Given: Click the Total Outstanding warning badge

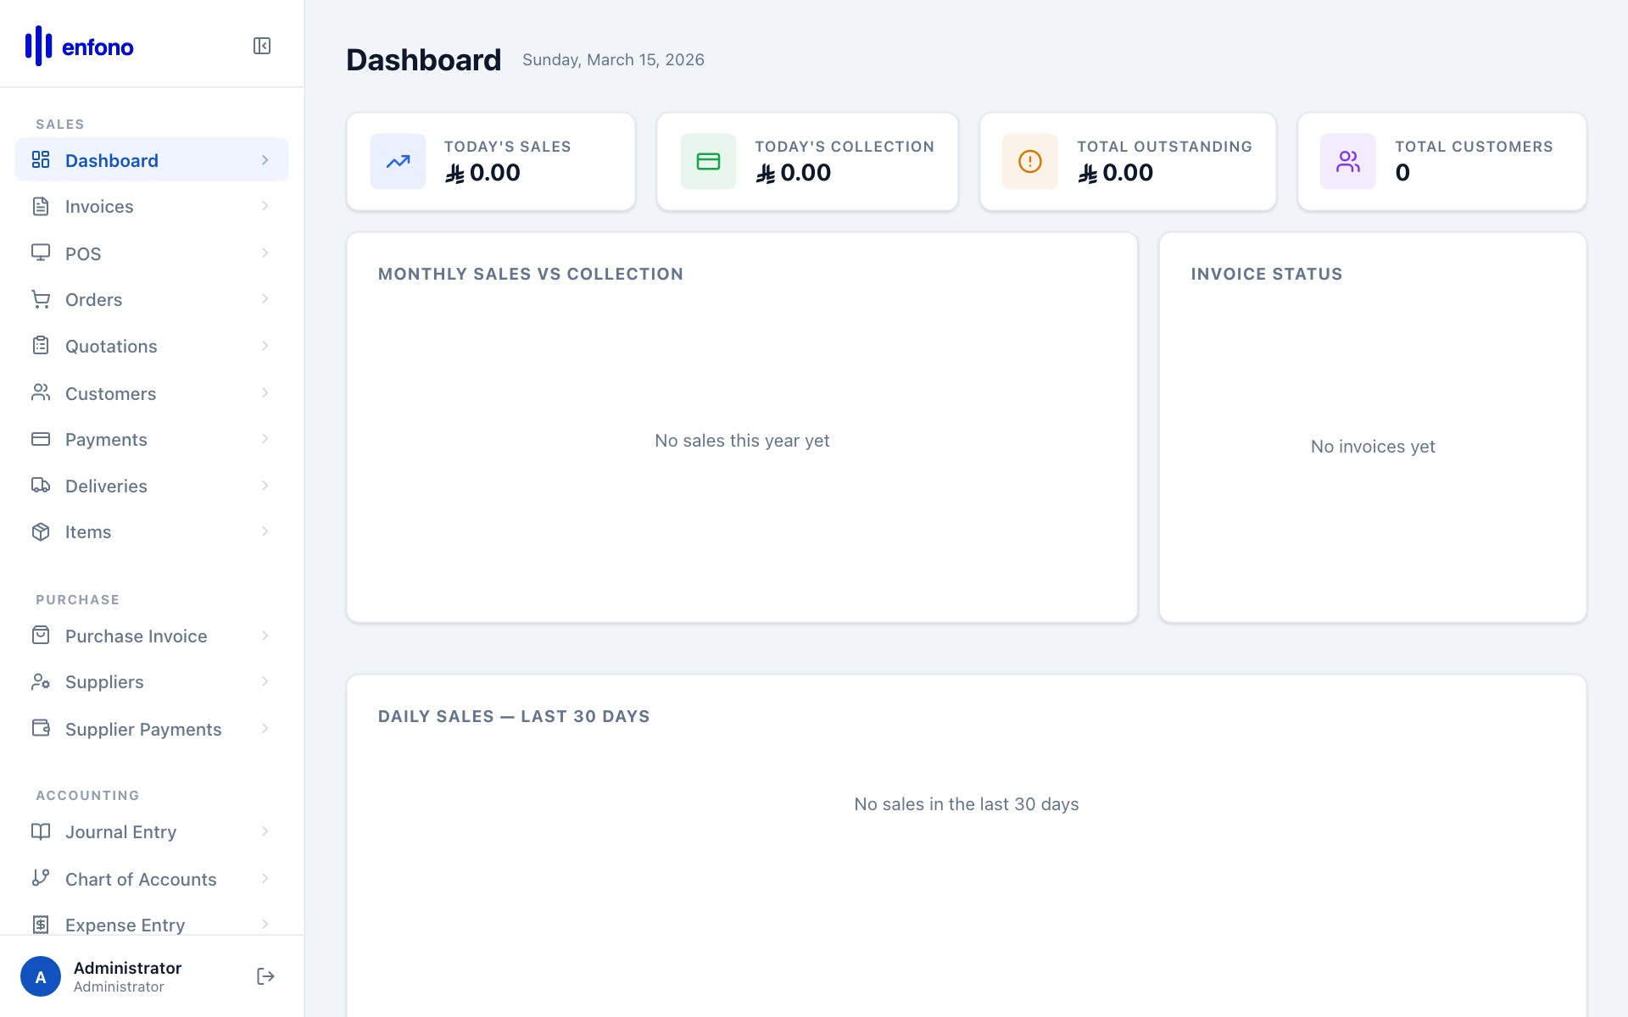Looking at the screenshot, I should point(1029,161).
